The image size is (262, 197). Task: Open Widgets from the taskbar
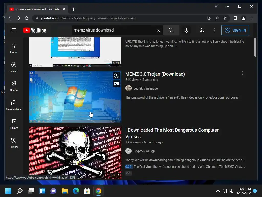coord(42,191)
